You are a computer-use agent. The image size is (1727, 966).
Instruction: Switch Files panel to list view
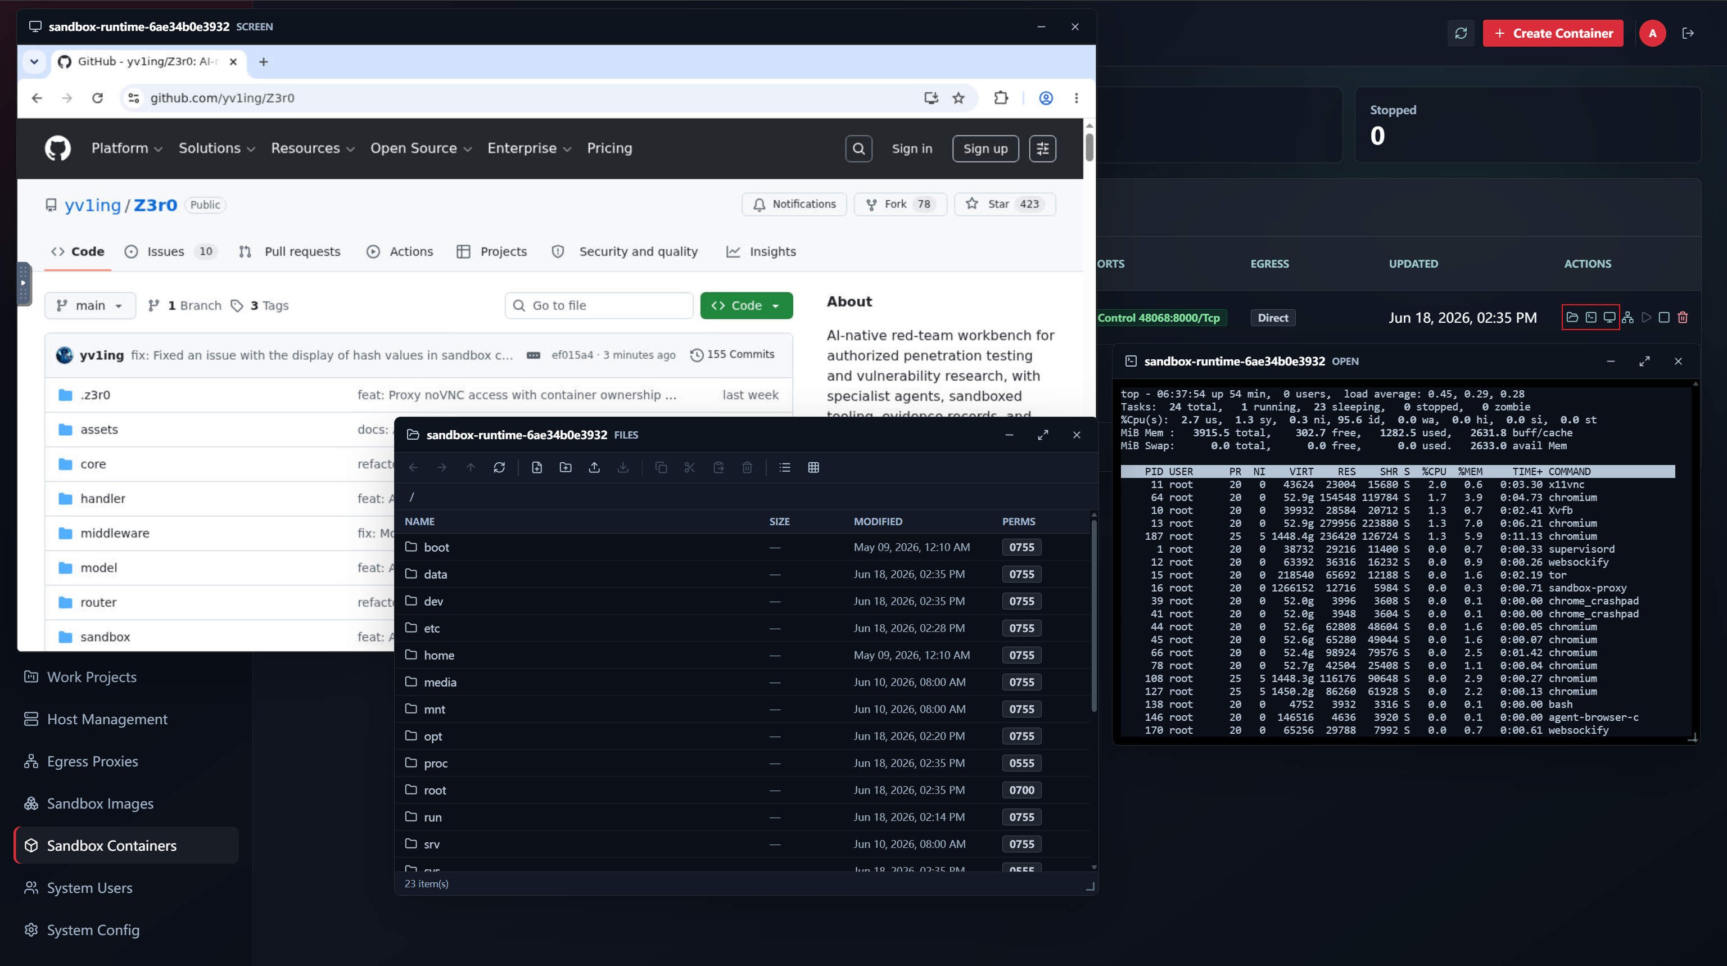(x=785, y=468)
